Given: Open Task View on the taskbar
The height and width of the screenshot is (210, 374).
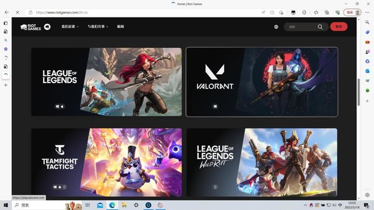Looking at the screenshot, I should click(88, 205).
